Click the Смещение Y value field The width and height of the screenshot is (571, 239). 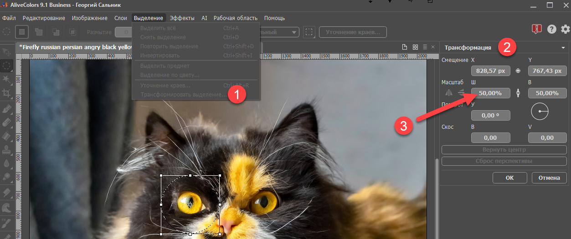coord(547,71)
